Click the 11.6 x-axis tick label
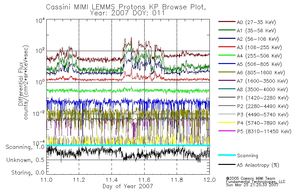The width and height of the screenshot is (308, 194). 144,180
